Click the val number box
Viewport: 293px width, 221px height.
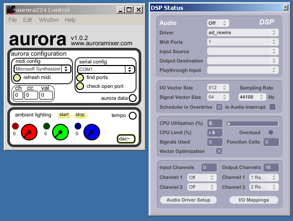pos(46,95)
